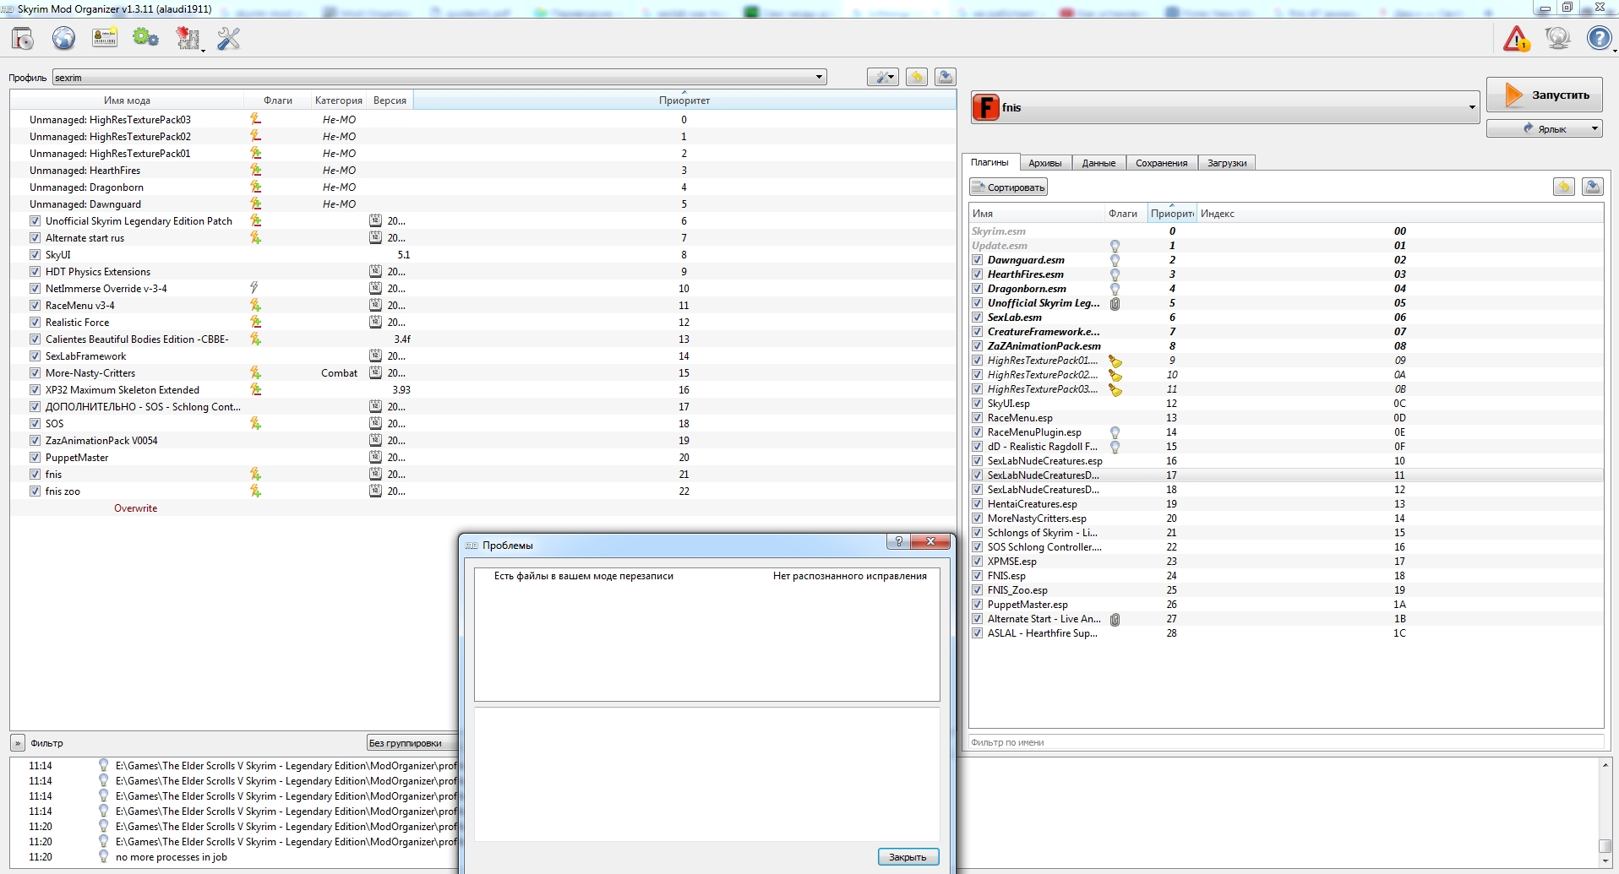
Task: Open the fnis executable dropdown
Action: click(x=1224, y=107)
